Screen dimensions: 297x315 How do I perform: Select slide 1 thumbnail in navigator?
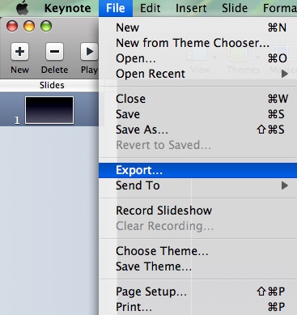49,110
